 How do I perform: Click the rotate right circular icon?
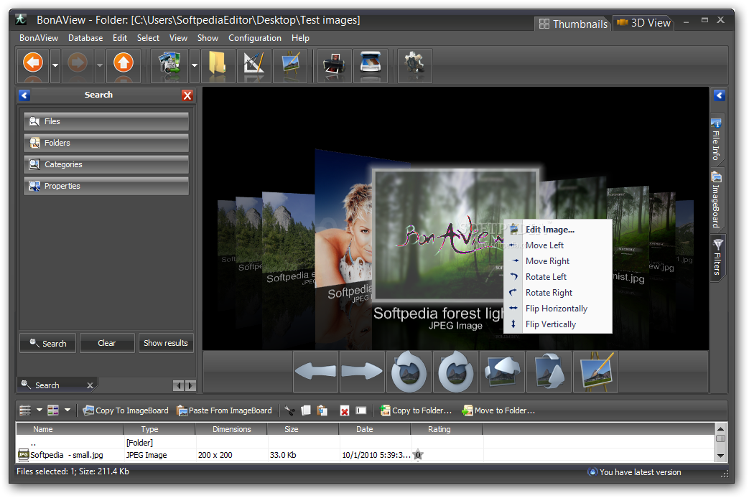456,372
